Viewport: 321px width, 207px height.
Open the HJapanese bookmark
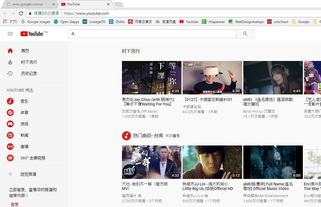(x=213, y=22)
